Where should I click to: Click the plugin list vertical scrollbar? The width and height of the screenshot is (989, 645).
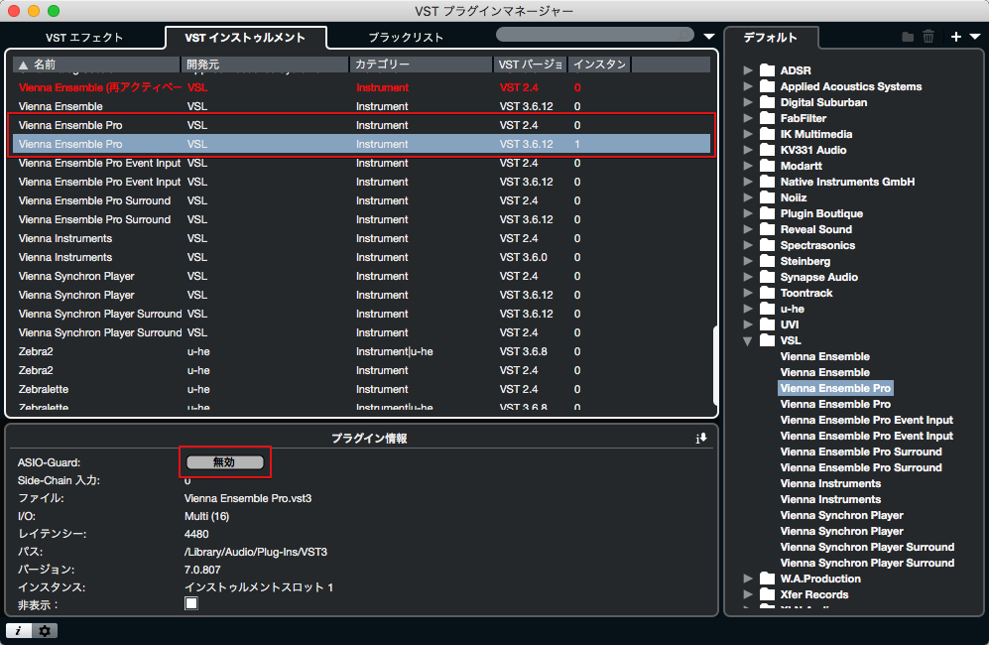pos(715,364)
